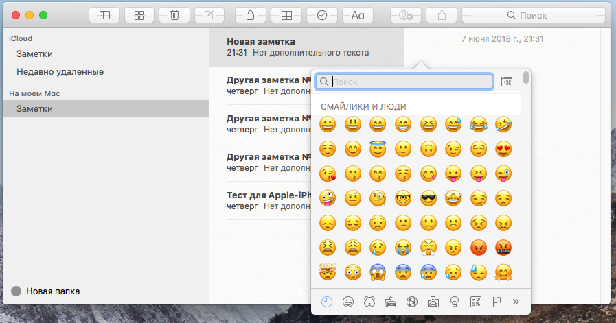Insert a table using table icon

pos(286,15)
